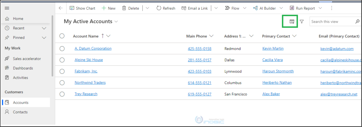Select the Trey Research row checkbox
Viewport: 362px width, 127px height.
62,94
